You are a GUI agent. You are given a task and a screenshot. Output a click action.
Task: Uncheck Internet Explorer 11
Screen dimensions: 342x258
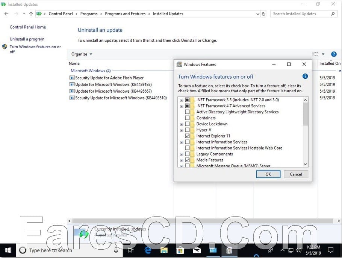(187, 136)
